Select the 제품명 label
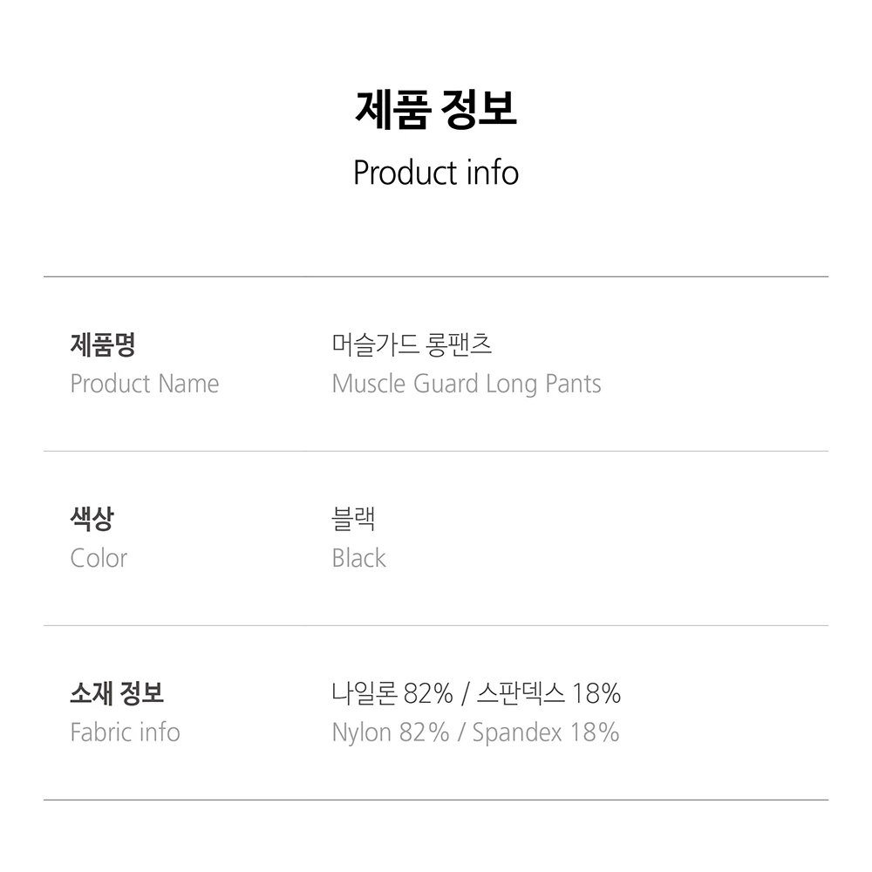Image resolution: width=872 pixels, height=872 pixels. tap(102, 345)
